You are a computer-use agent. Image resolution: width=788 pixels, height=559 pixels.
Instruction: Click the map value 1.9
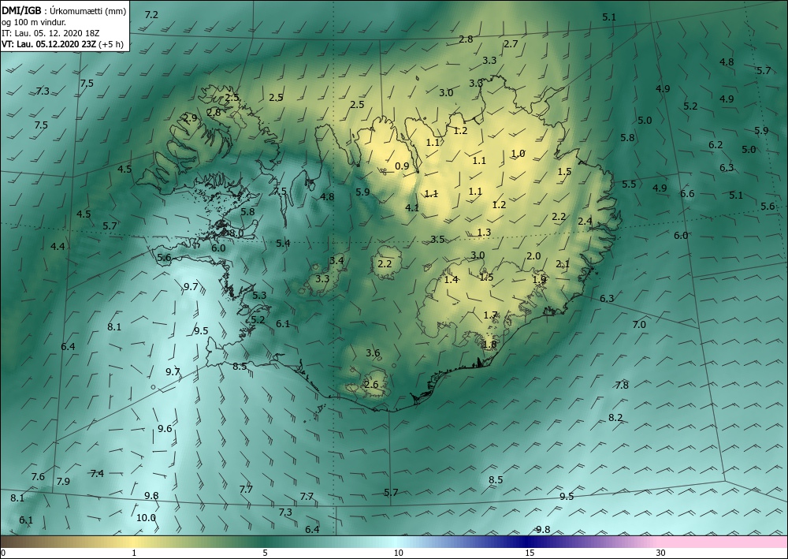(539, 279)
